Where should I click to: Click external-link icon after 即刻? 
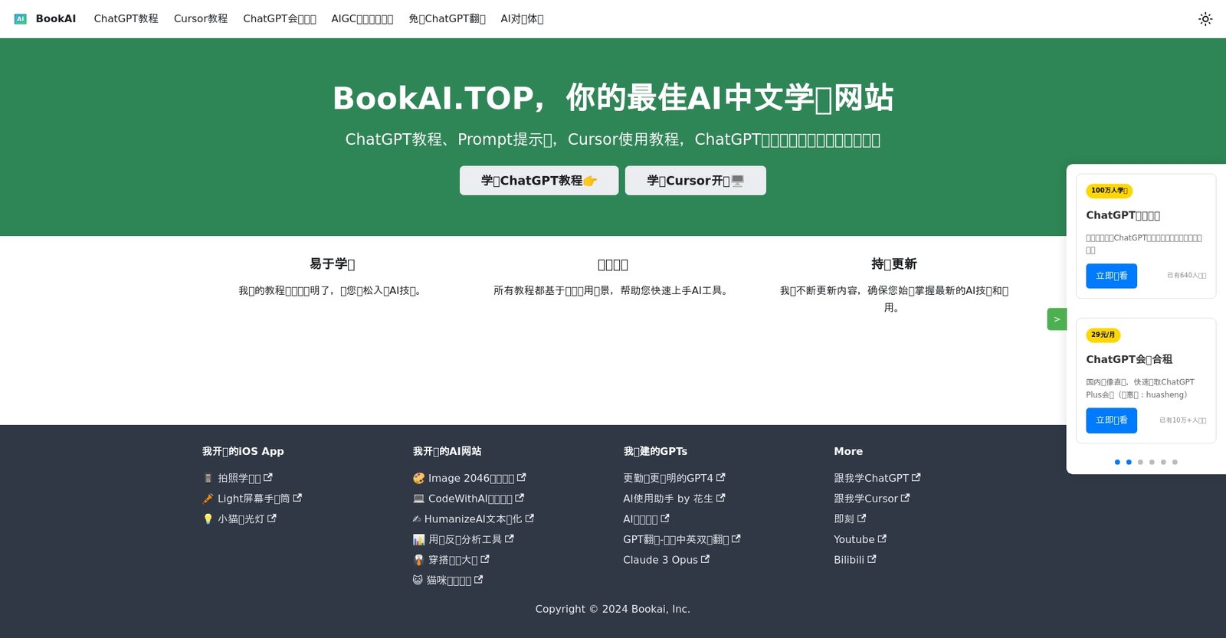coord(862,519)
